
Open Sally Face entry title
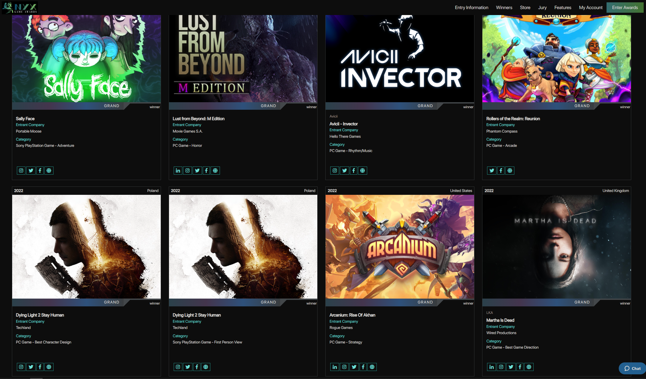[x=25, y=119]
